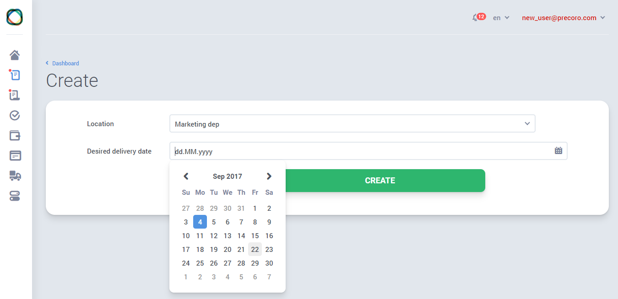Viewport: 618px width, 299px height.
Task: Select September 22 in the calendar
Action: pos(255,250)
